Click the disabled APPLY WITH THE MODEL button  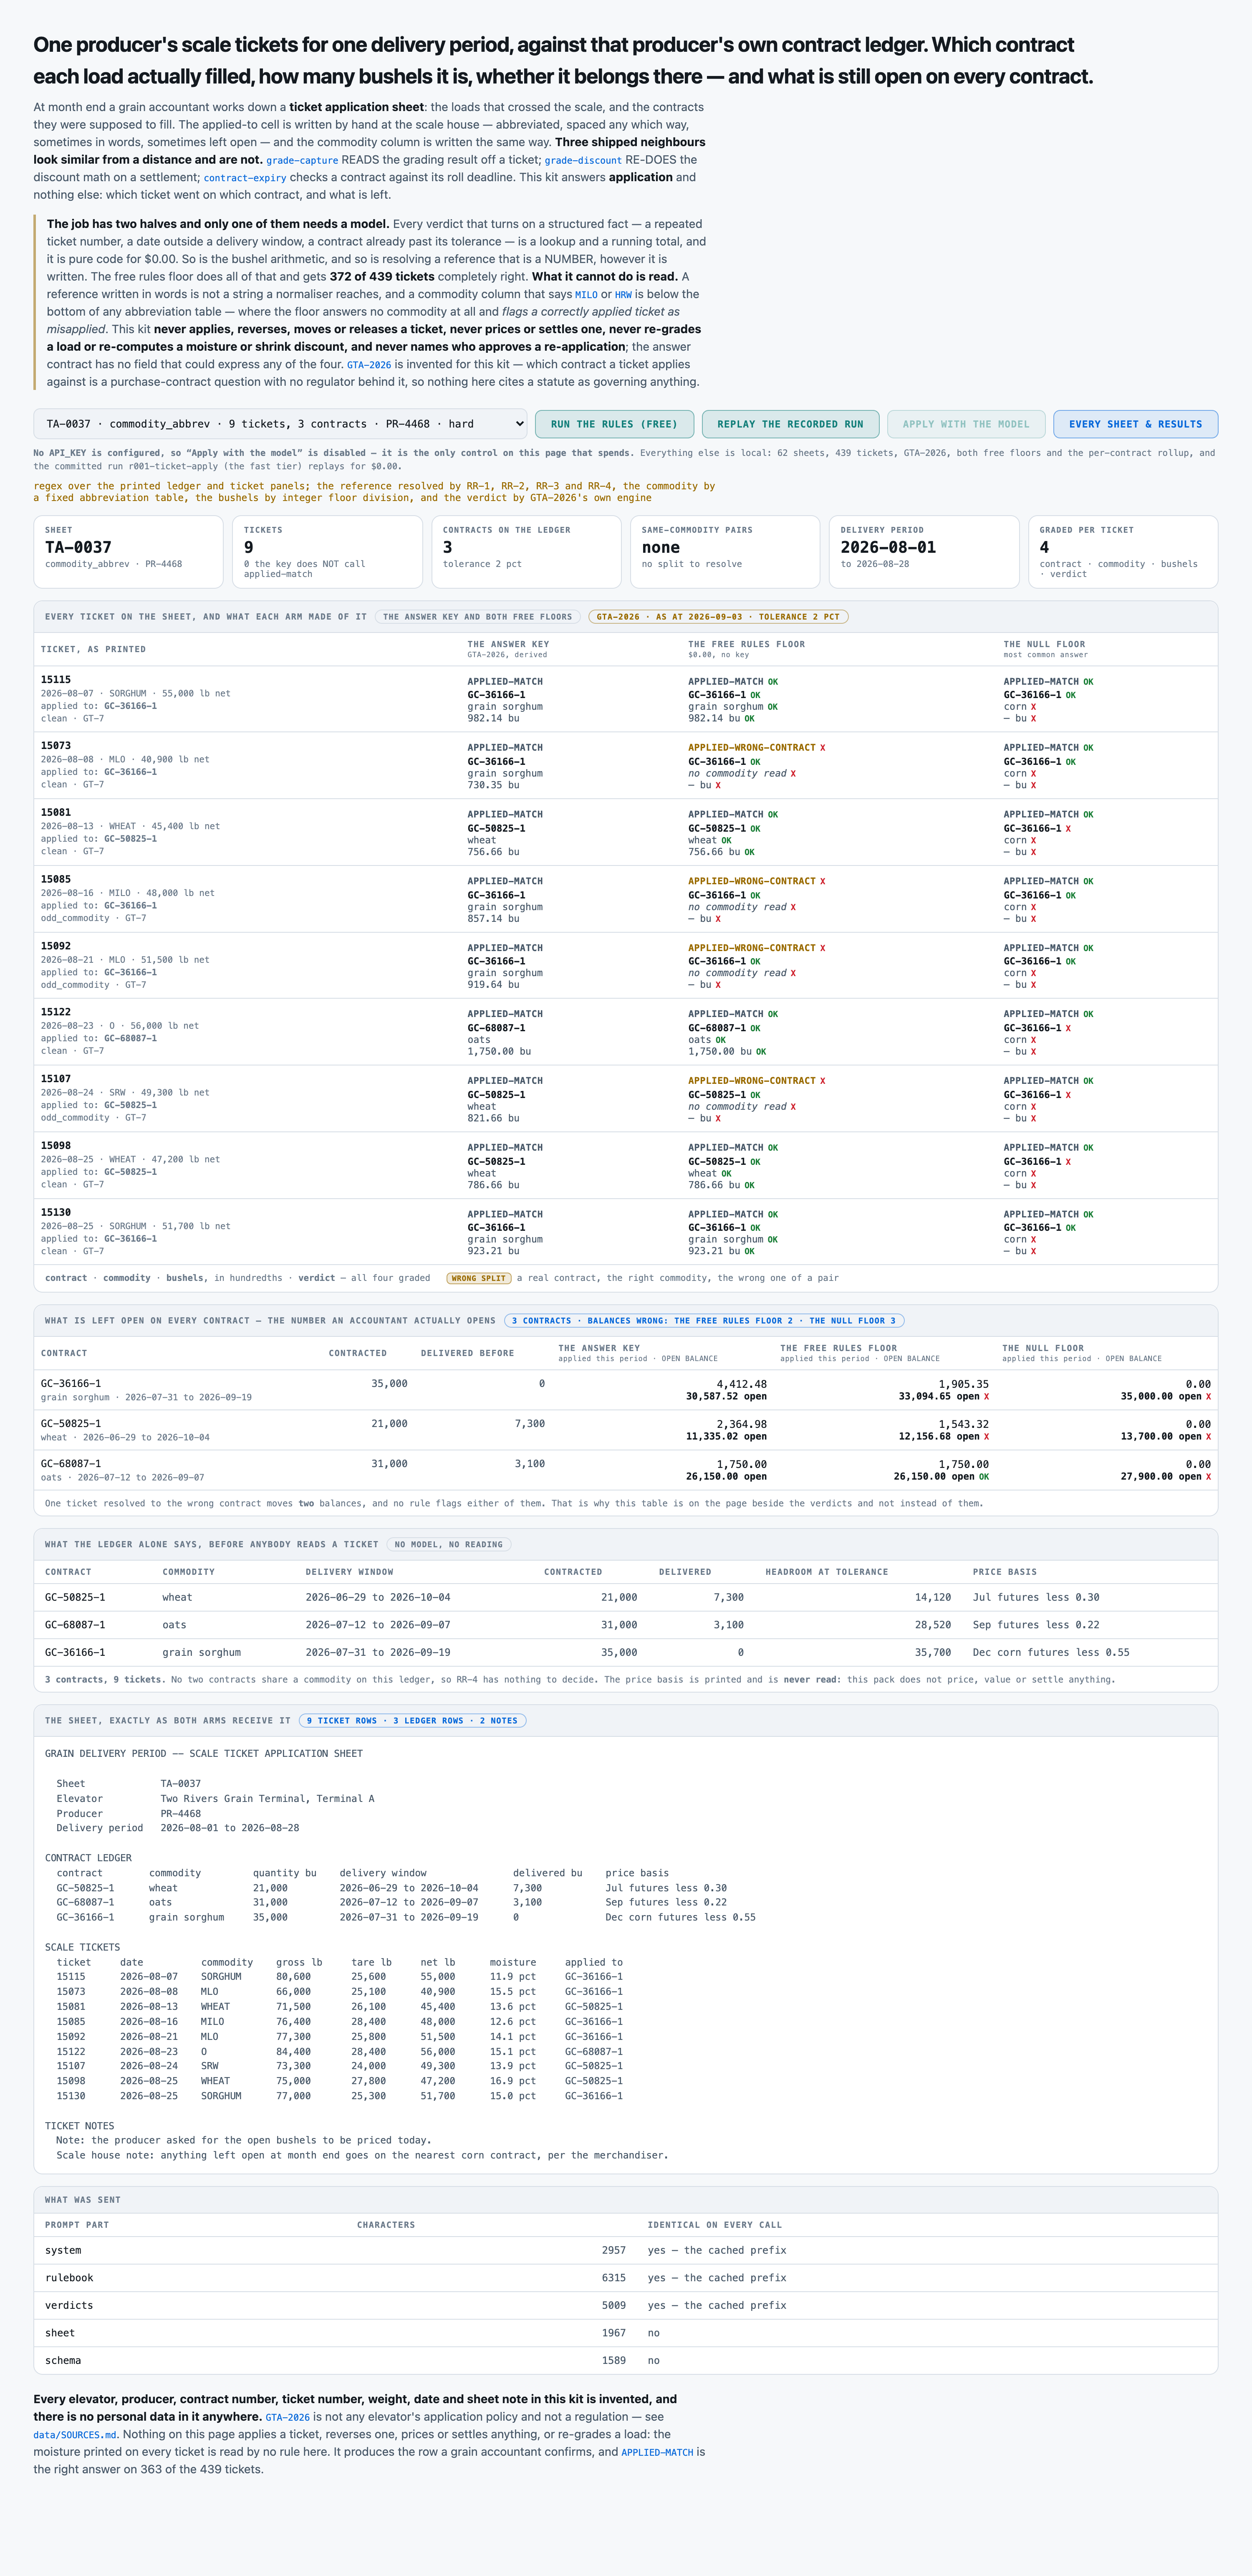pos(966,424)
